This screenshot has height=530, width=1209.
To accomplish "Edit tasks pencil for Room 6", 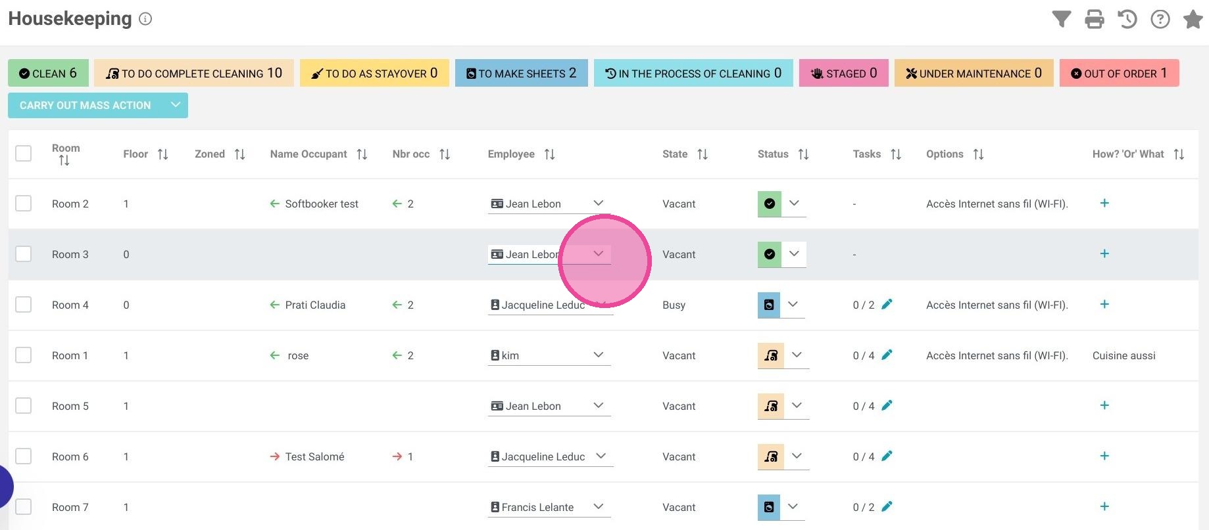I will click(887, 456).
